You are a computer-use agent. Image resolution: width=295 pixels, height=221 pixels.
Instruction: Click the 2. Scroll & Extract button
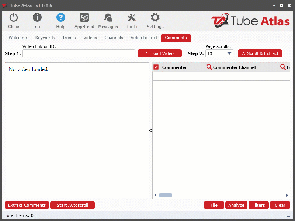[x=260, y=53]
